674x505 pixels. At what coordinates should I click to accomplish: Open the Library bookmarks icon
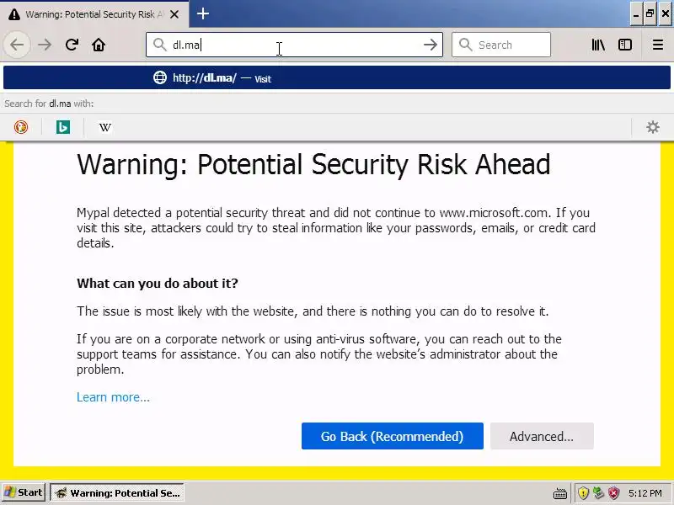tap(598, 45)
